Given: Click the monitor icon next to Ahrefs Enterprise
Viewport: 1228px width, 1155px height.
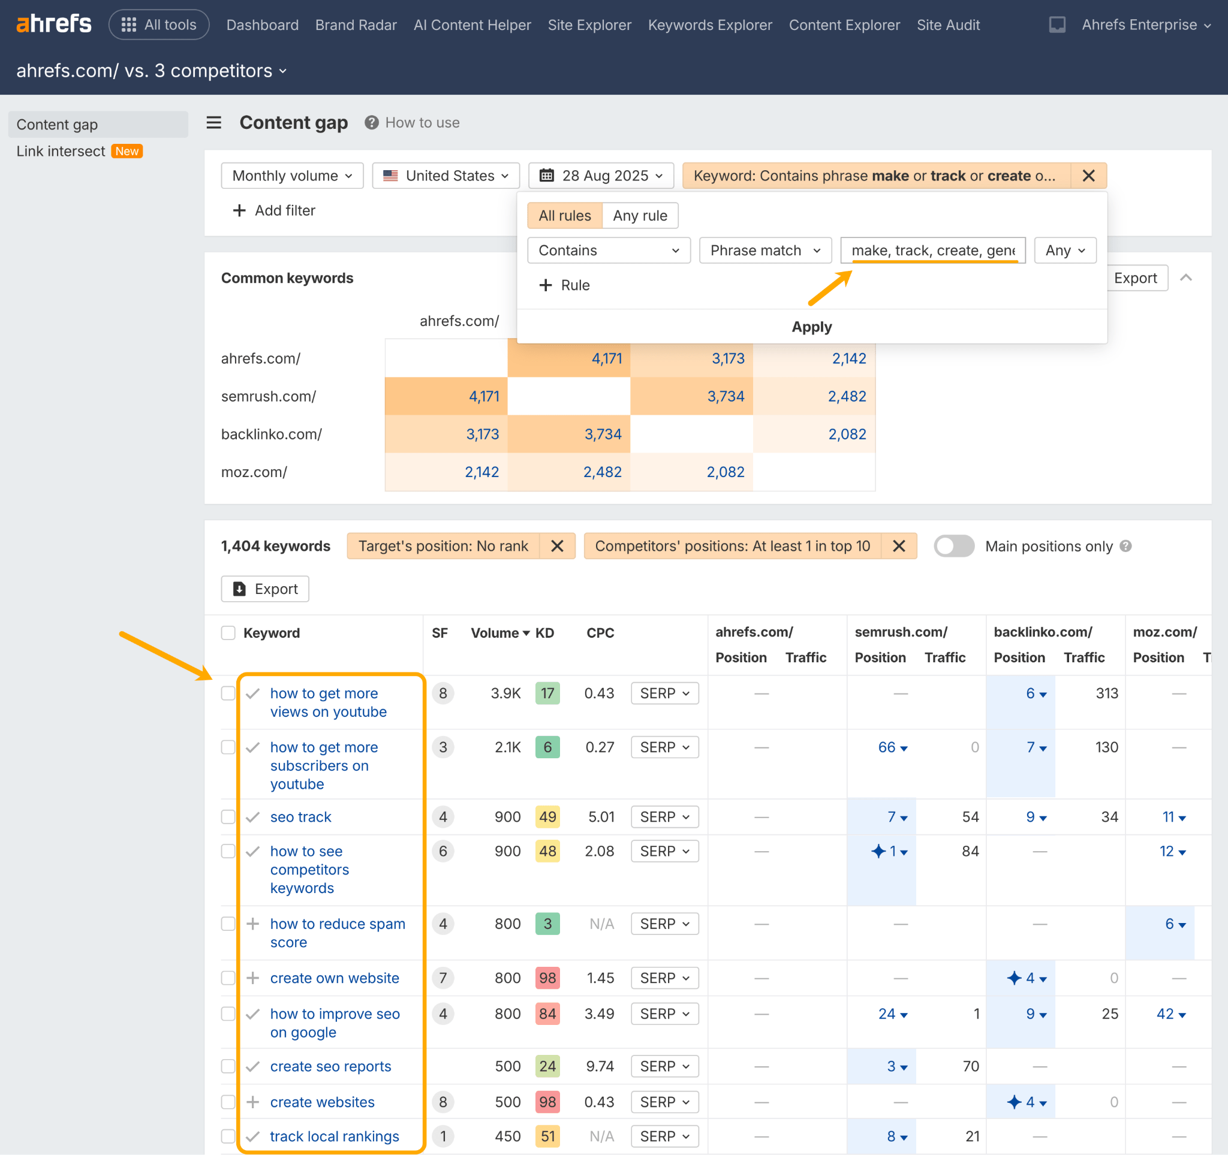Looking at the screenshot, I should 1058,25.
